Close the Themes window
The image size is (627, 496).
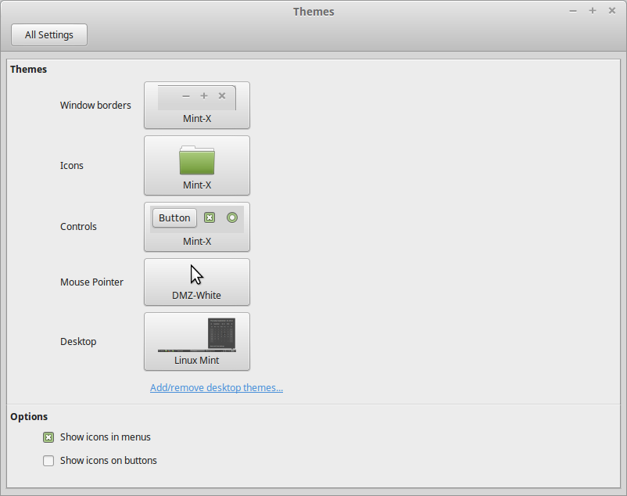point(612,11)
